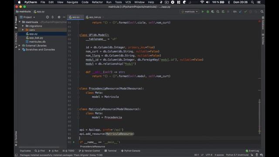Open the TODO tool window
Viewport: 279px width, 157px height.
click(68, 151)
